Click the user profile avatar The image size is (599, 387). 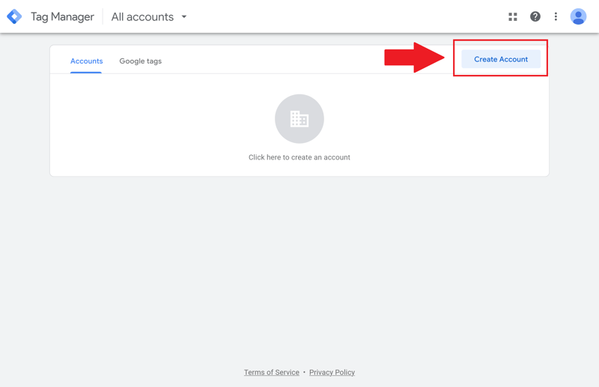coord(578,16)
